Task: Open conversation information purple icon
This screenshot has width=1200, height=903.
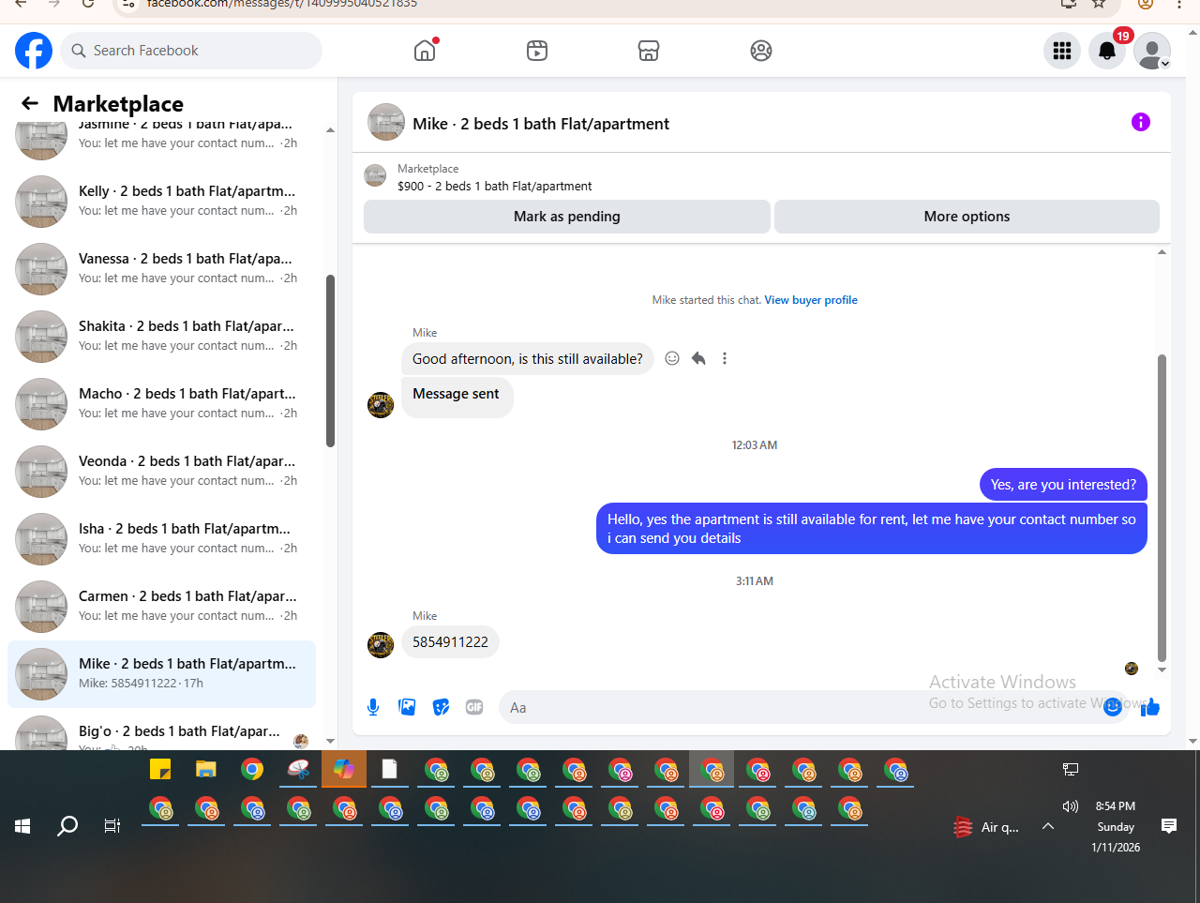Action: pyautogui.click(x=1141, y=122)
